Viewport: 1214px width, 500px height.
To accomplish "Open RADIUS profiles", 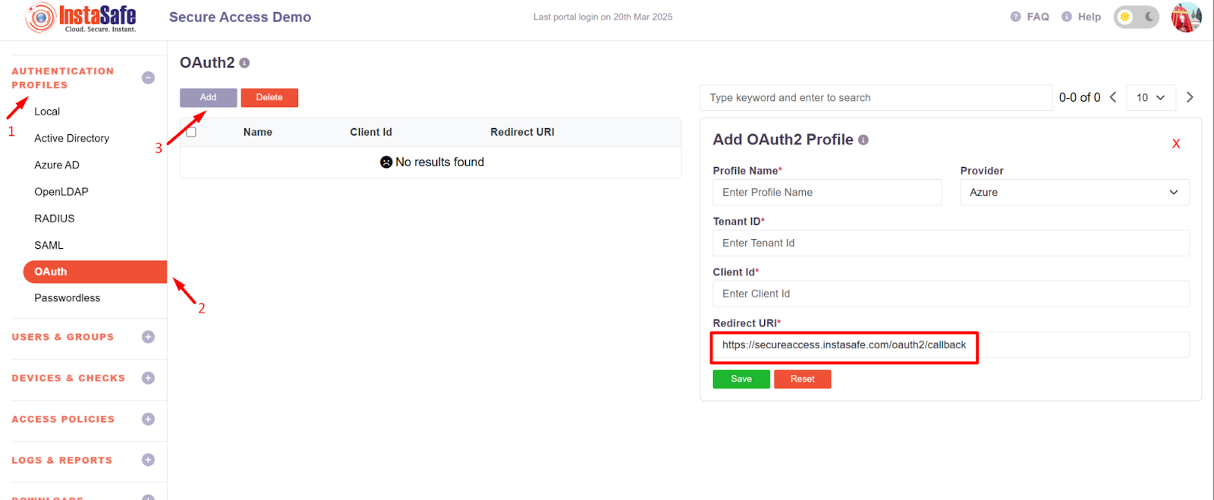I will (x=55, y=219).
